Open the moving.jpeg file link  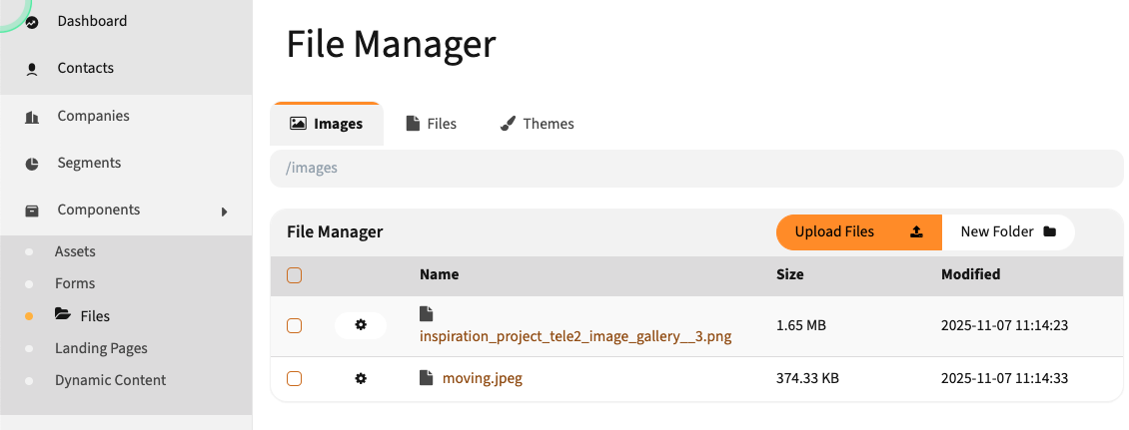click(x=483, y=378)
